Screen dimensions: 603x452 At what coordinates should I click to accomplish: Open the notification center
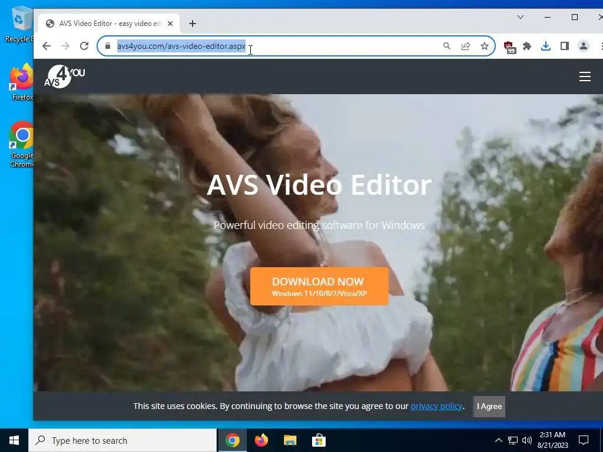click(x=584, y=440)
